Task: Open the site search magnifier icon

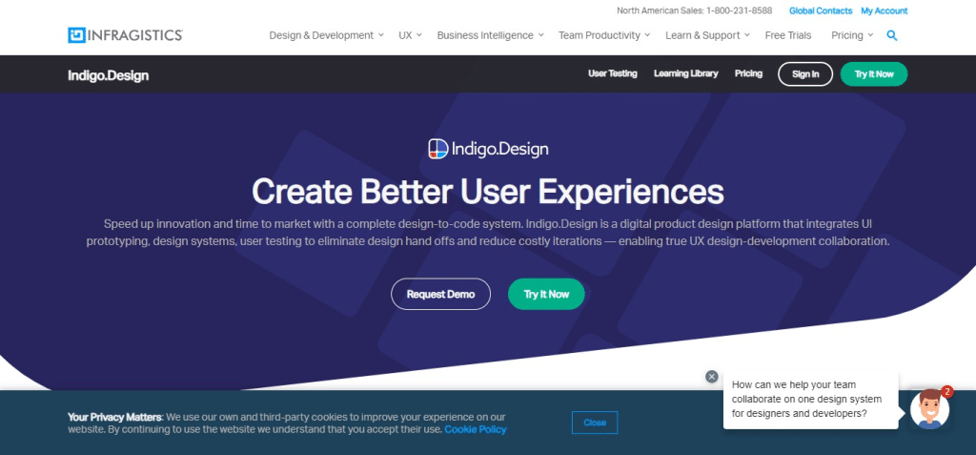Action: point(892,35)
